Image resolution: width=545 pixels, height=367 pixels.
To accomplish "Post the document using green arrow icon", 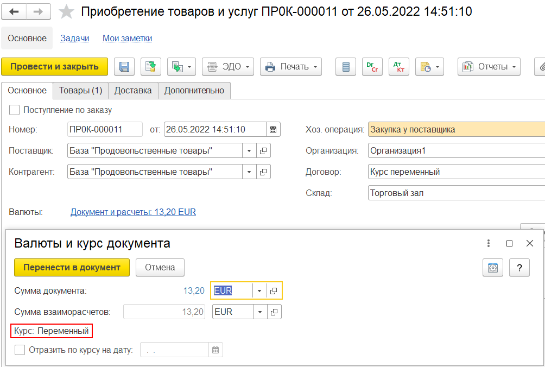I will 151,66.
